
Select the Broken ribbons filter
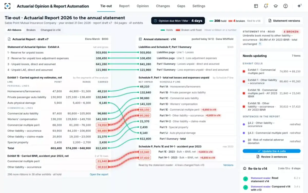(31, 30)
